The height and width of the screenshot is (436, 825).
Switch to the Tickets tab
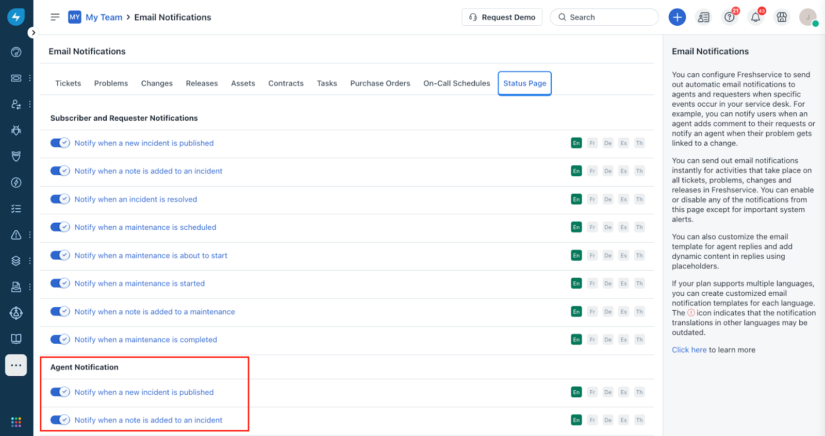[x=68, y=83]
